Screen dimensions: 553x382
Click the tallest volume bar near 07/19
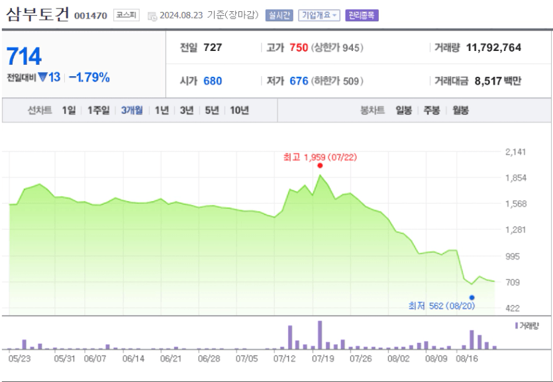click(x=320, y=335)
